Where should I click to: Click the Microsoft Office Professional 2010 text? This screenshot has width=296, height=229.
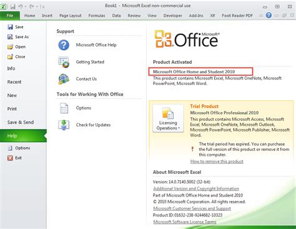(x=224, y=113)
